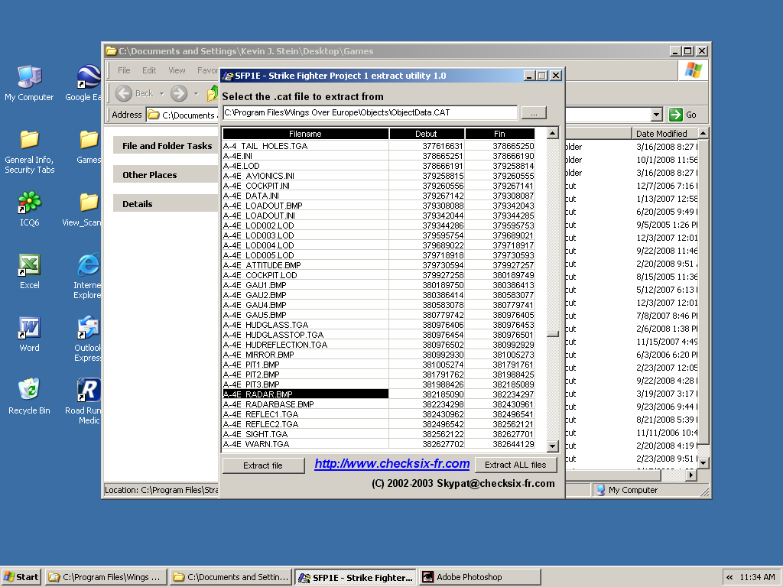
Task: Expand the Explorer address bar dropdown
Action: (657, 115)
